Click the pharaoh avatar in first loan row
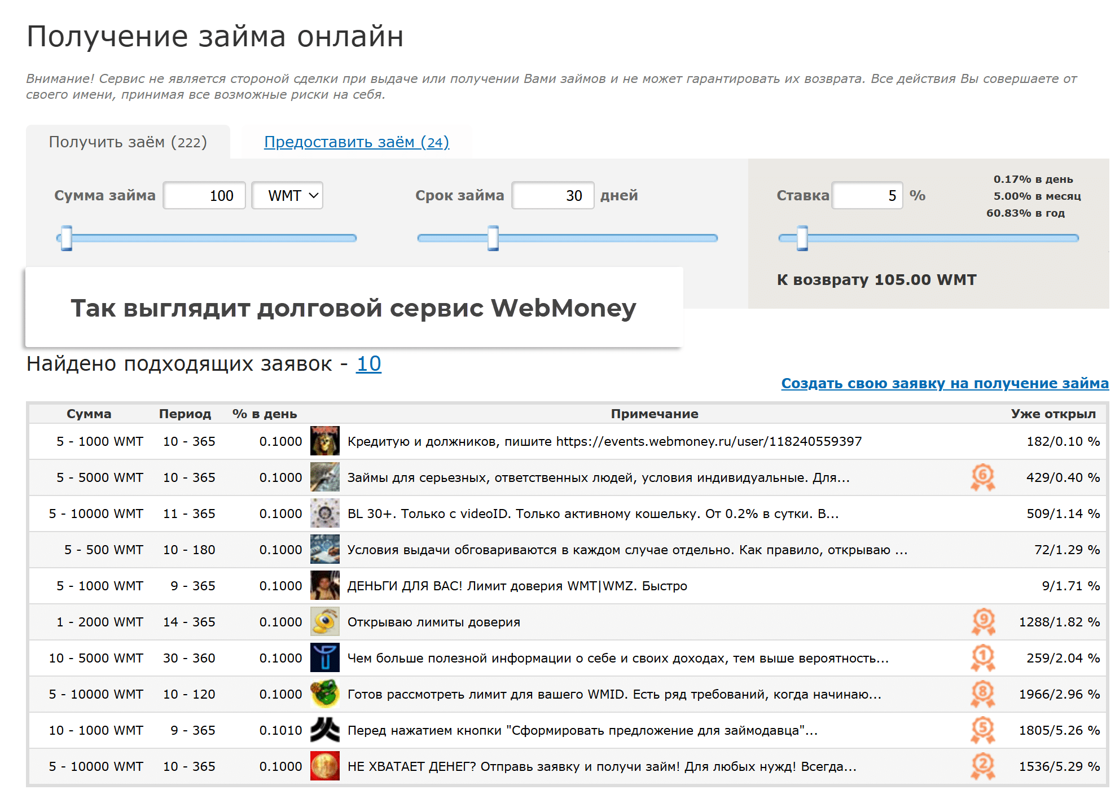Image resolution: width=1115 pixels, height=794 pixels. click(324, 441)
